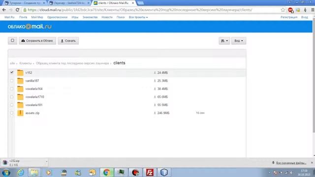Click the Скачать button
The image size is (315, 177).
coord(68,41)
